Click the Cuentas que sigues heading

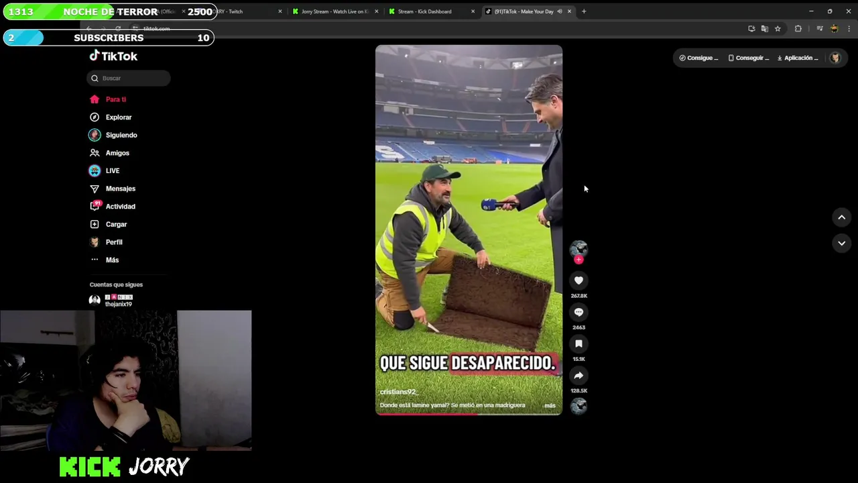[x=116, y=284]
